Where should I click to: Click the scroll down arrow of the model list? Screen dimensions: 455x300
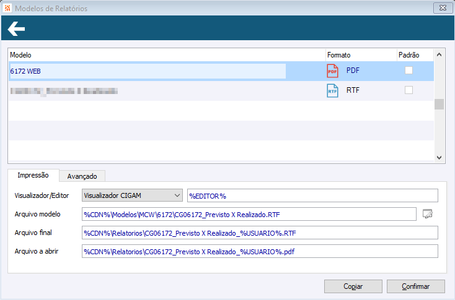(x=440, y=158)
